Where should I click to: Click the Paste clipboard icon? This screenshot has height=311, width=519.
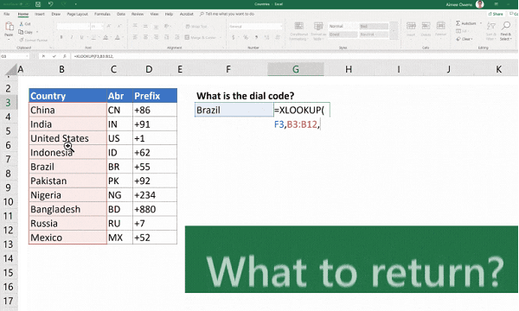(x=9, y=27)
